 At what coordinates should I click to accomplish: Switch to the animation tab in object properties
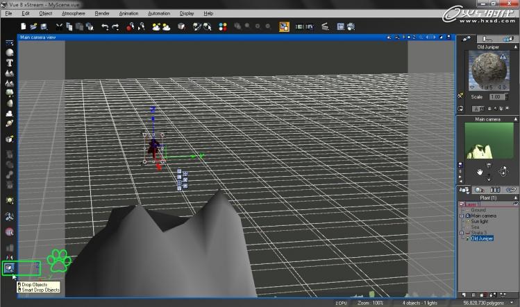(508, 39)
